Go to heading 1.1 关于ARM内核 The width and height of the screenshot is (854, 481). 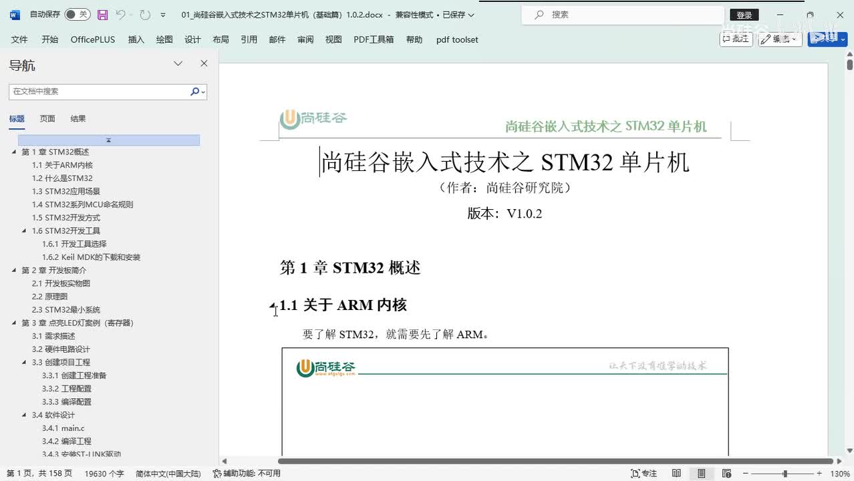point(62,165)
